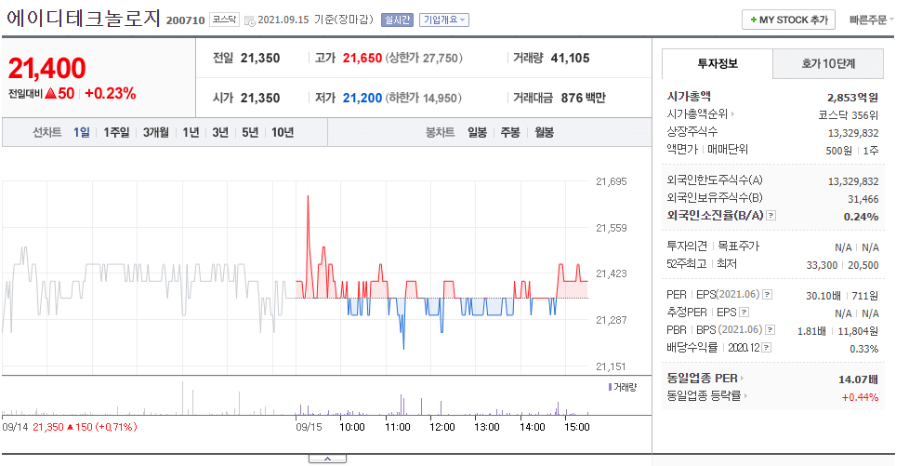Select the 3개월 line chart period

point(156,132)
